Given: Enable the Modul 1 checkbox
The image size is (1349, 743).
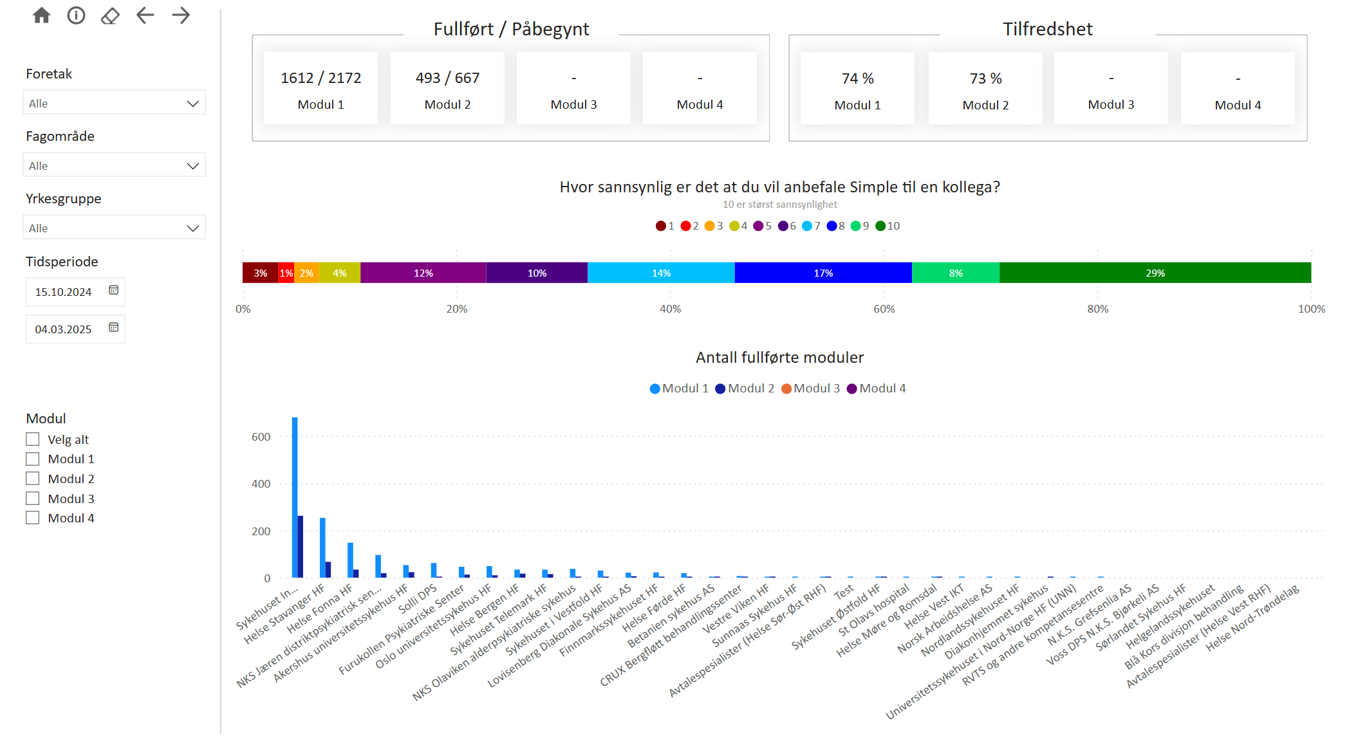Looking at the screenshot, I should 33,459.
